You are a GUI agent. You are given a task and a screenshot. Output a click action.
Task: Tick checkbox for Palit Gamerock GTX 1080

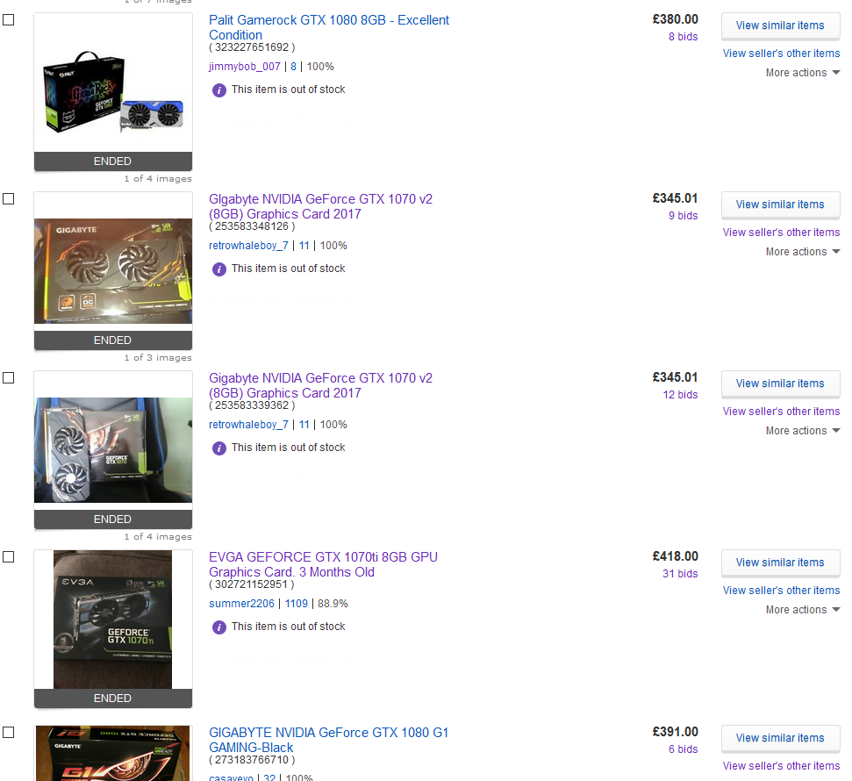9,20
